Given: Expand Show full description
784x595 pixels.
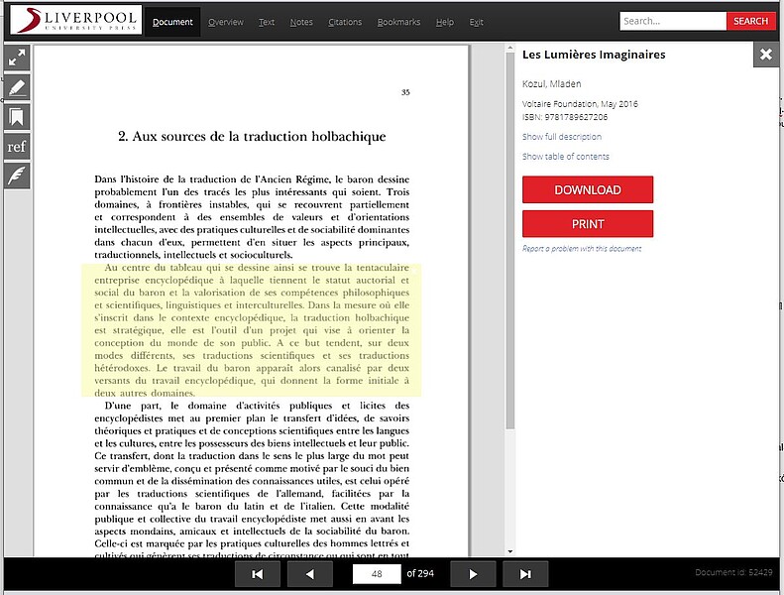Looking at the screenshot, I should click(x=562, y=137).
